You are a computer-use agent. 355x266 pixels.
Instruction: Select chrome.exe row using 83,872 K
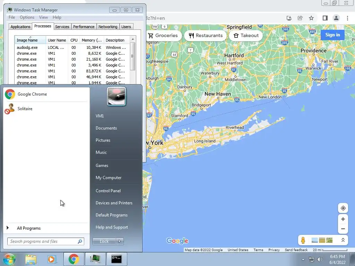(x=72, y=71)
